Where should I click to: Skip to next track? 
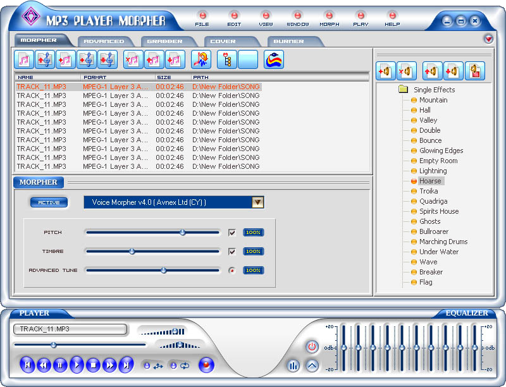(x=126, y=365)
